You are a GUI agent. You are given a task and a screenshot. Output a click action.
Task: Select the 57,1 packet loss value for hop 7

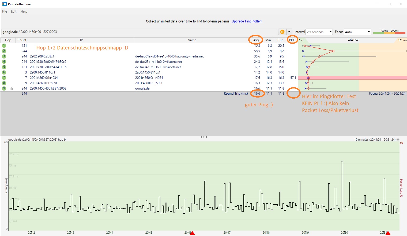coord(293,78)
